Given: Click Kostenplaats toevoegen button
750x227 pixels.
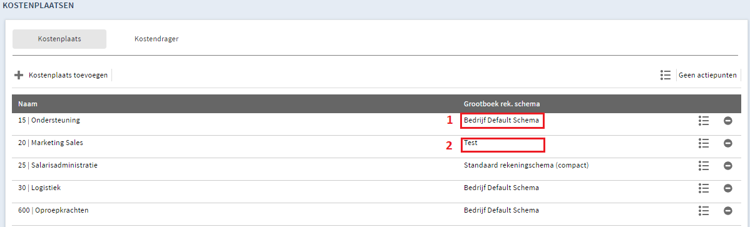Looking at the screenshot, I should [x=68, y=75].
